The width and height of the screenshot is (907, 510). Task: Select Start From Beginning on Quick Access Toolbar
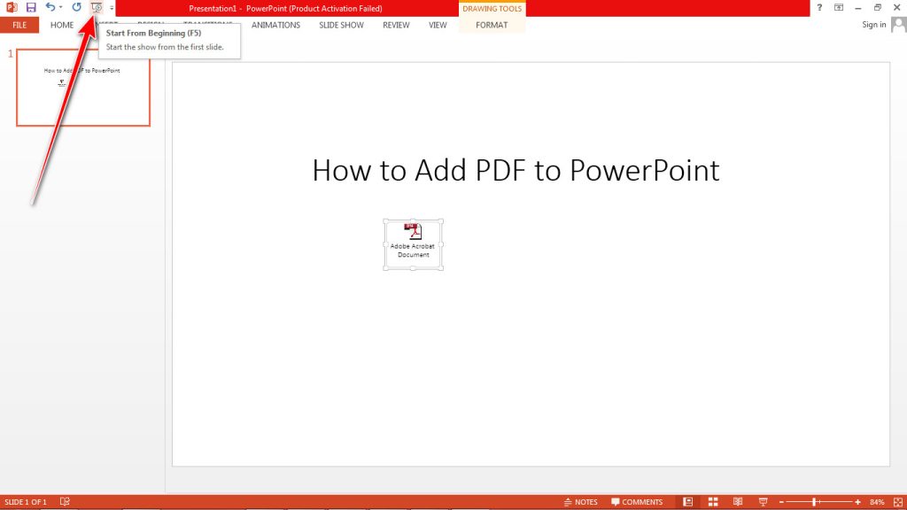pyautogui.click(x=96, y=7)
